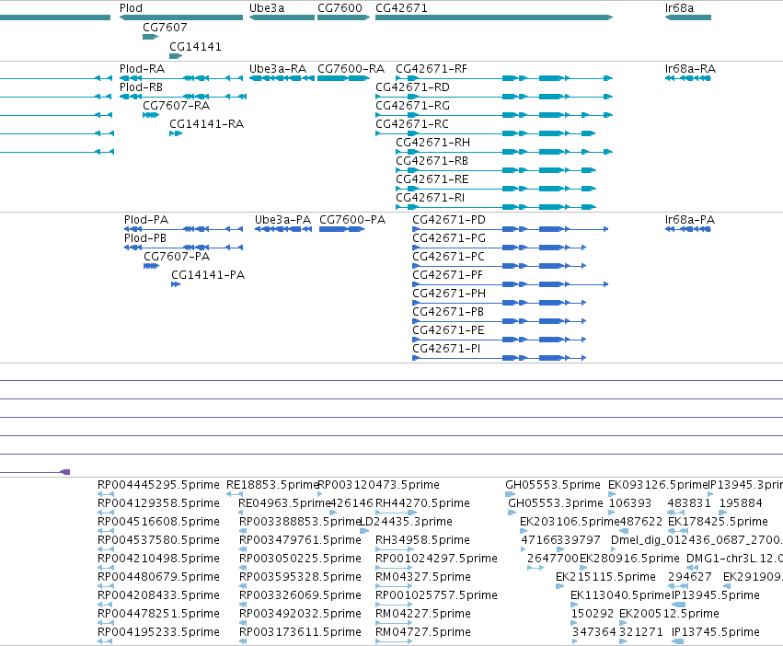Image resolution: width=783 pixels, height=646 pixels.
Task: Click the Ir68a-RA transcript label
Action: (x=690, y=68)
